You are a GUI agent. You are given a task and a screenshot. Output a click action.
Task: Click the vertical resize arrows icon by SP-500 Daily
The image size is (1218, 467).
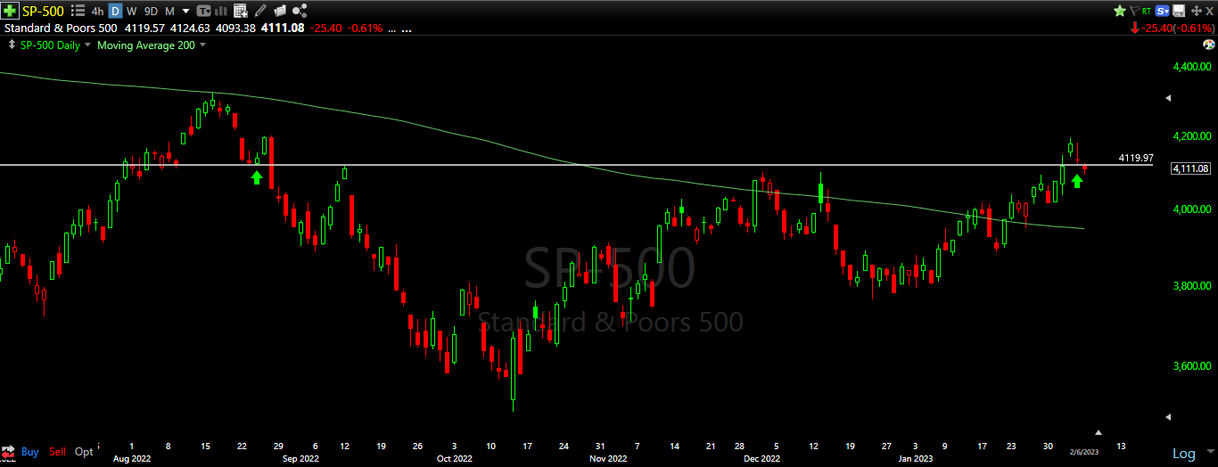pyautogui.click(x=12, y=45)
